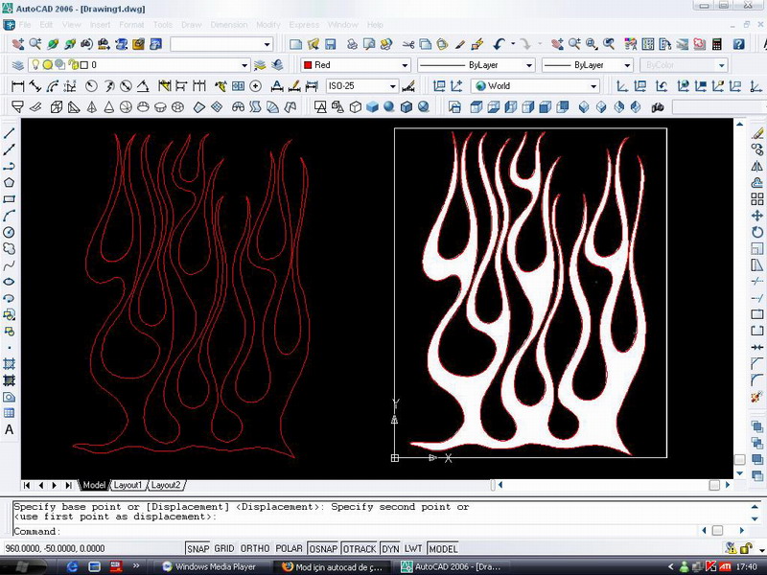
Task: Open the ISO-25 dimension style dropdown
Action: 393,86
